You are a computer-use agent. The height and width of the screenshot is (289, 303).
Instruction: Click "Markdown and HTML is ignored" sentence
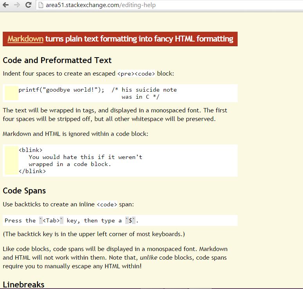76,134
